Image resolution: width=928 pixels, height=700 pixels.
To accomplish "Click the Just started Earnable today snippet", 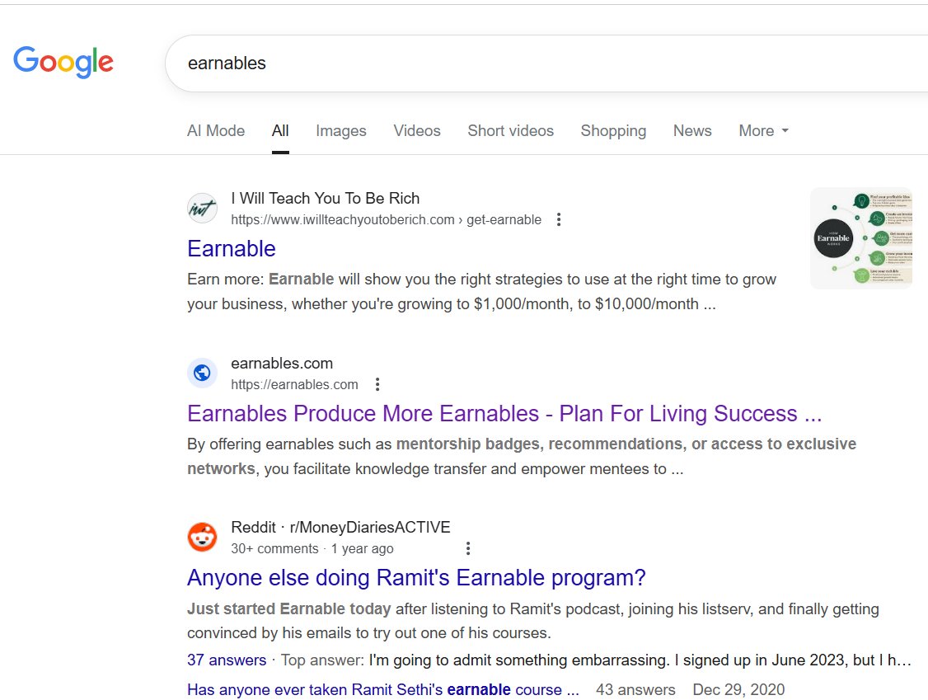I will coord(532,621).
